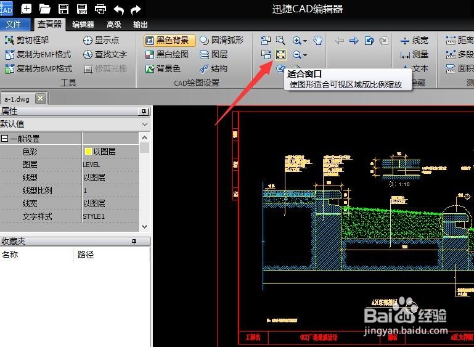Click the 显示点 show points tool
Screen dimensions: 474x347
101,40
